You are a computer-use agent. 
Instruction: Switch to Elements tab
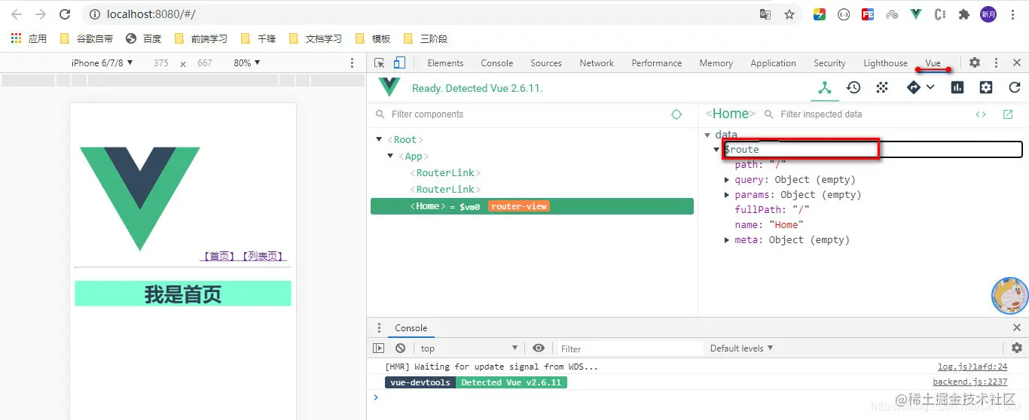pyautogui.click(x=445, y=63)
